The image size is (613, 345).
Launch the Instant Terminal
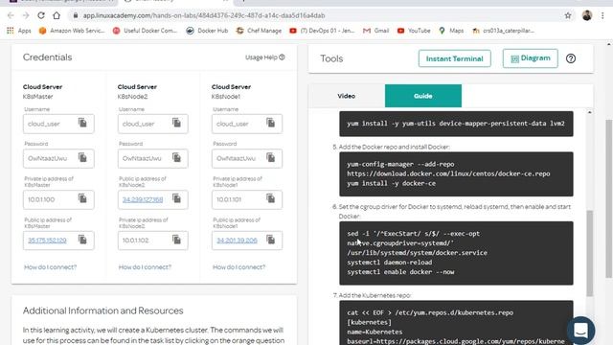[454, 58]
